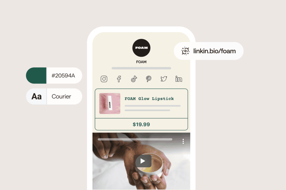Screen dimensions: 286x190
Task: Click the Twitter bird icon
Action: coord(164,79)
